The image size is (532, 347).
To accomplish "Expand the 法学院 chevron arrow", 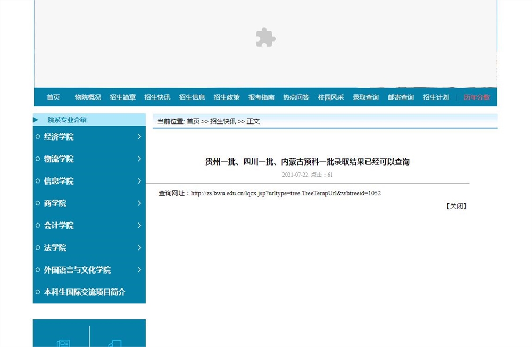I will (139, 247).
